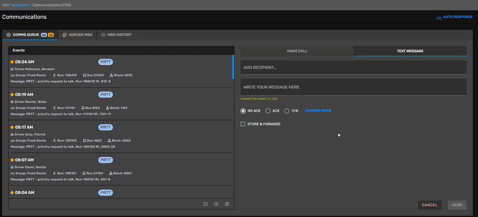Image resolution: width=478 pixels, height=217 pixels.
Task: Open the Canned Msgs link
Action: tap(318, 111)
